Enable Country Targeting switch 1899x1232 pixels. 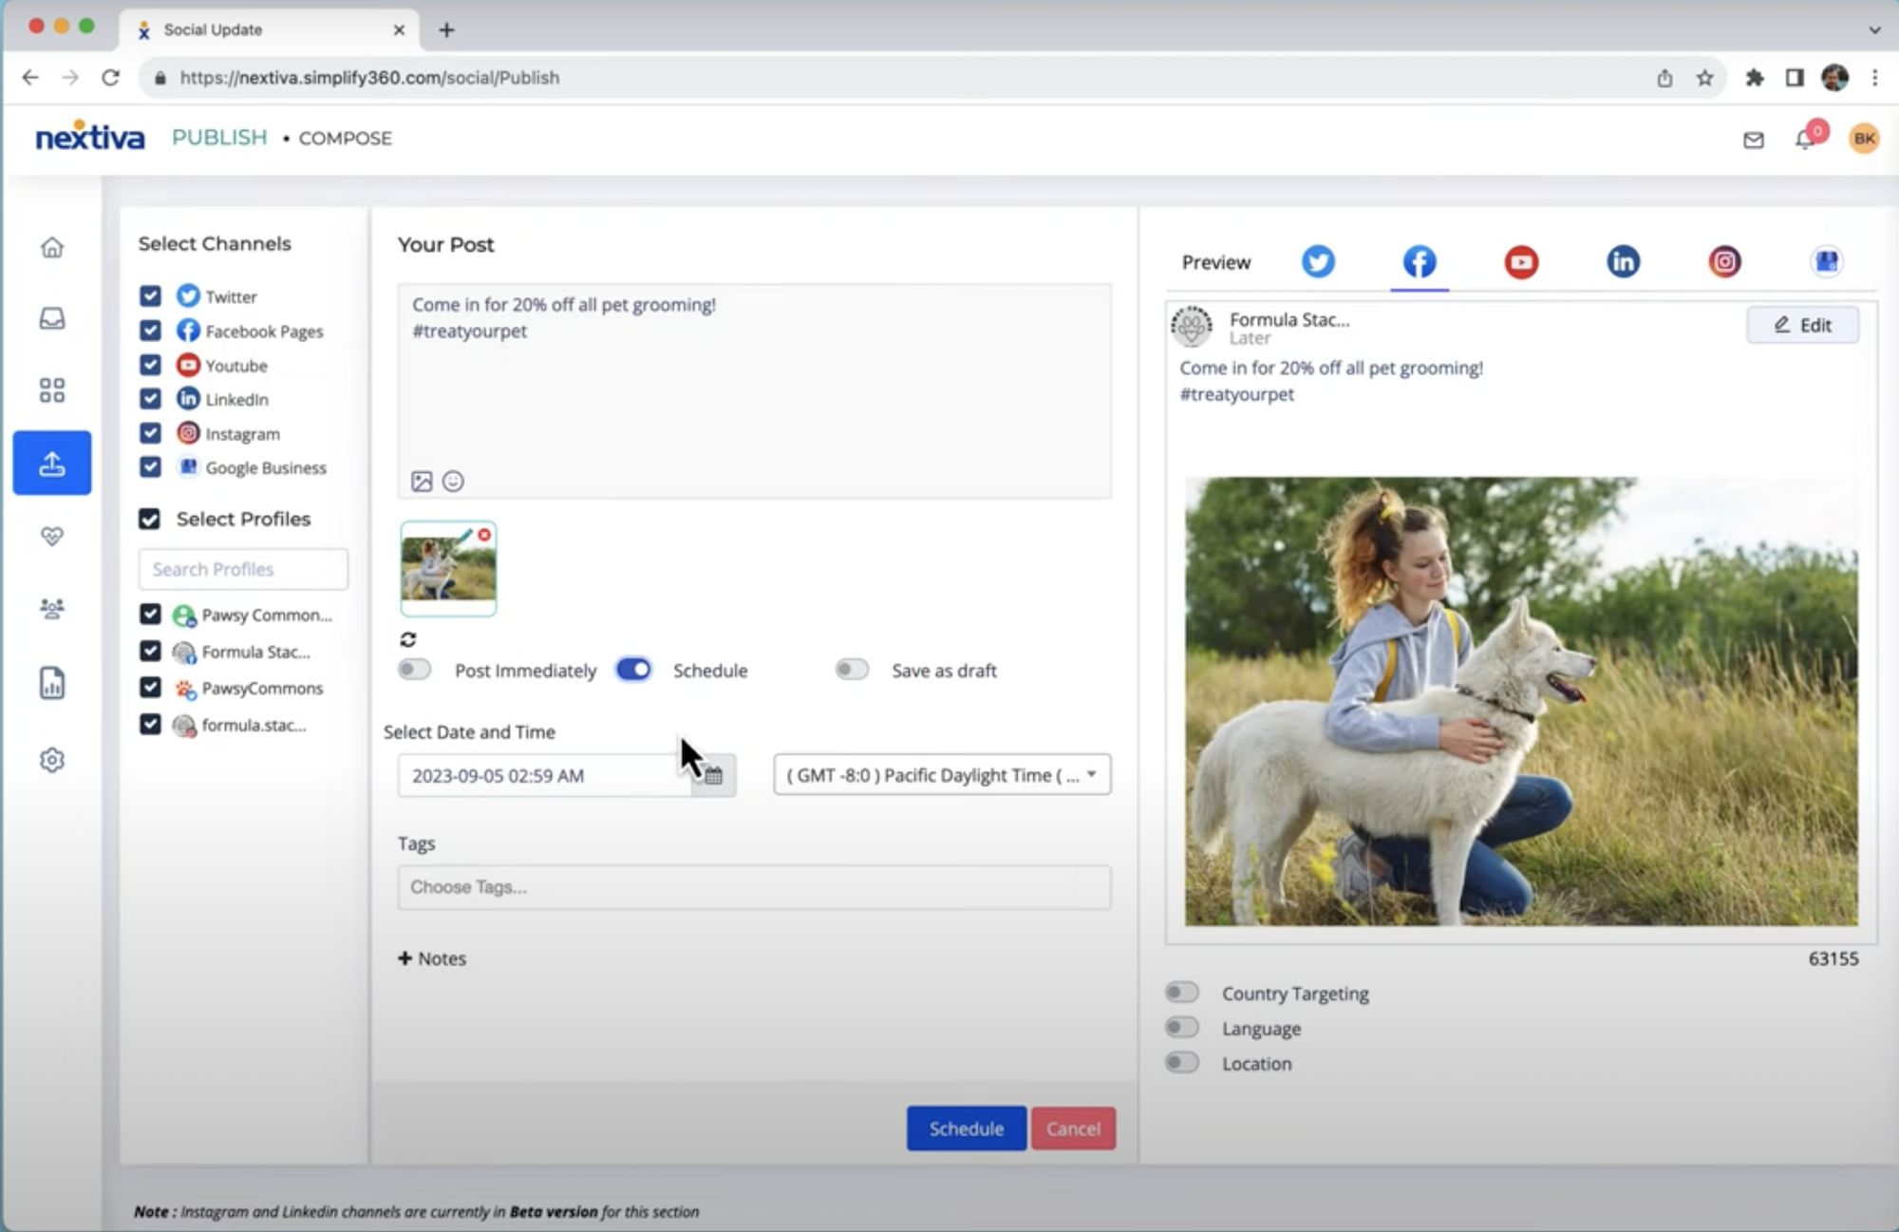(x=1182, y=993)
